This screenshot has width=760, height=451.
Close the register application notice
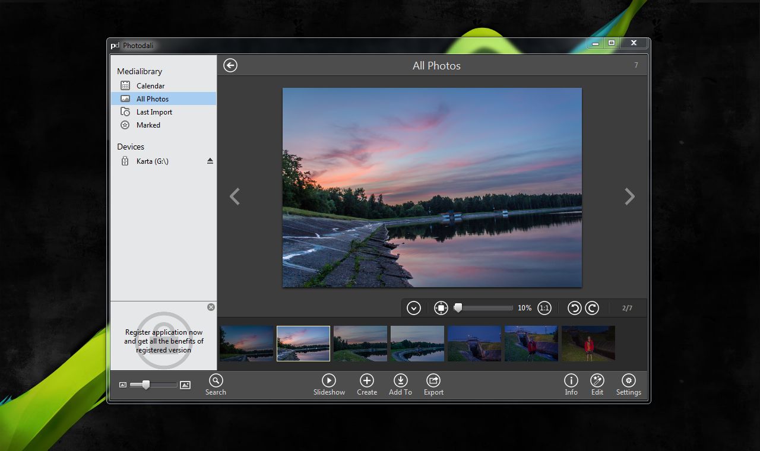point(211,307)
